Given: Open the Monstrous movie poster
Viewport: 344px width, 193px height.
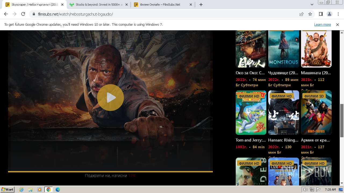Looking at the screenshot, I should coord(284,49).
